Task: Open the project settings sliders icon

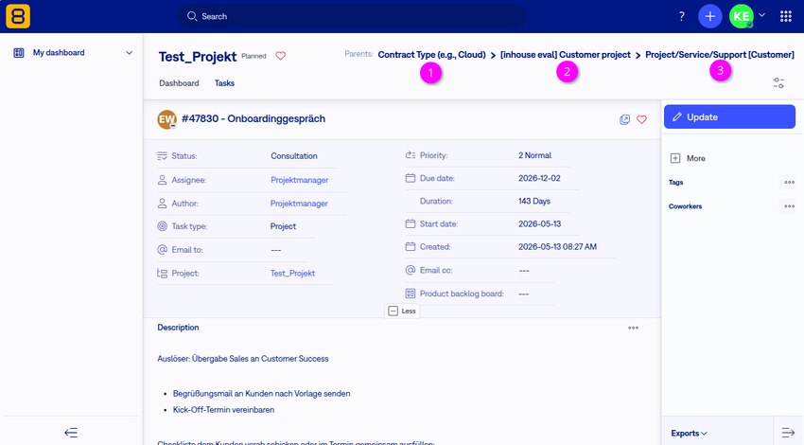Action: pos(778,82)
